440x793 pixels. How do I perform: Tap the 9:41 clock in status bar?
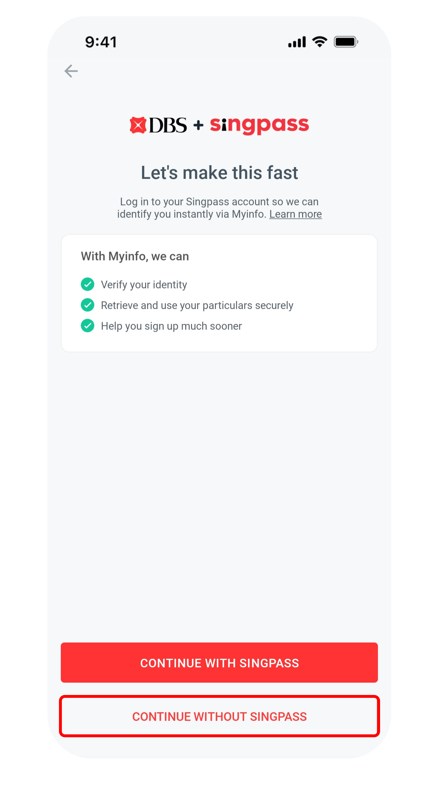coord(101,42)
